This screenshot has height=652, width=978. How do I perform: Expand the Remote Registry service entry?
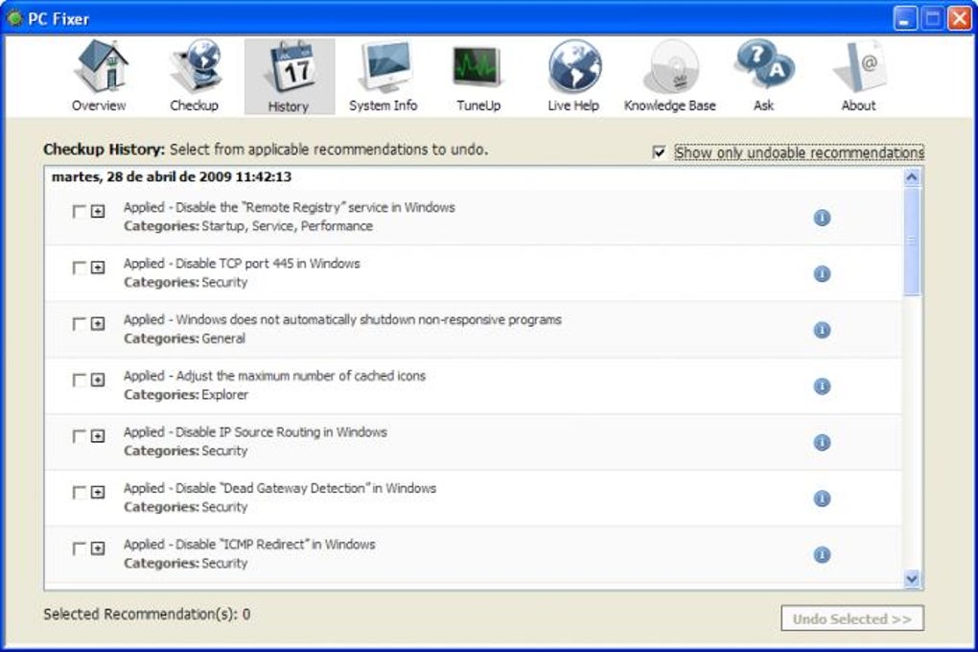click(98, 212)
